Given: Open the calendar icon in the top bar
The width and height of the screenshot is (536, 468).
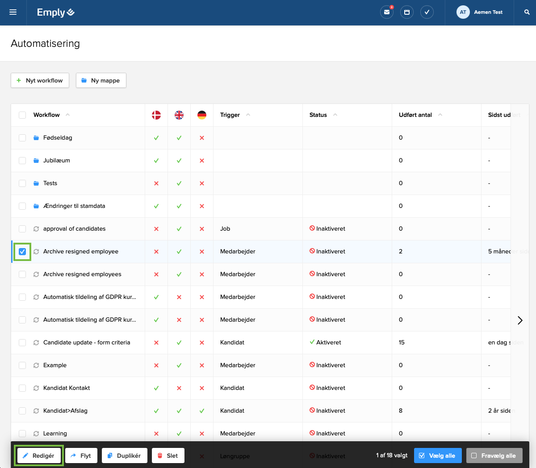Looking at the screenshot, I should tap(406, 12).
